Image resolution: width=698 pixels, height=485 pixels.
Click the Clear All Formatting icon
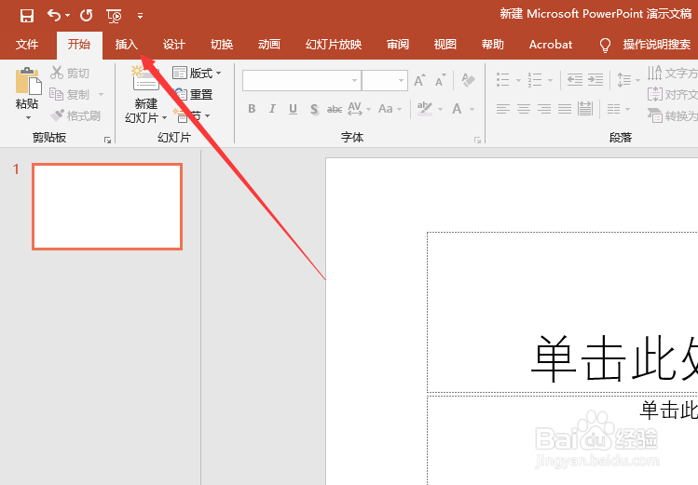pos(468,80)
